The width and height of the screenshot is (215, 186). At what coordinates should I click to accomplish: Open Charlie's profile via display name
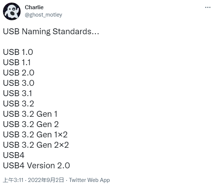point(34,7)
